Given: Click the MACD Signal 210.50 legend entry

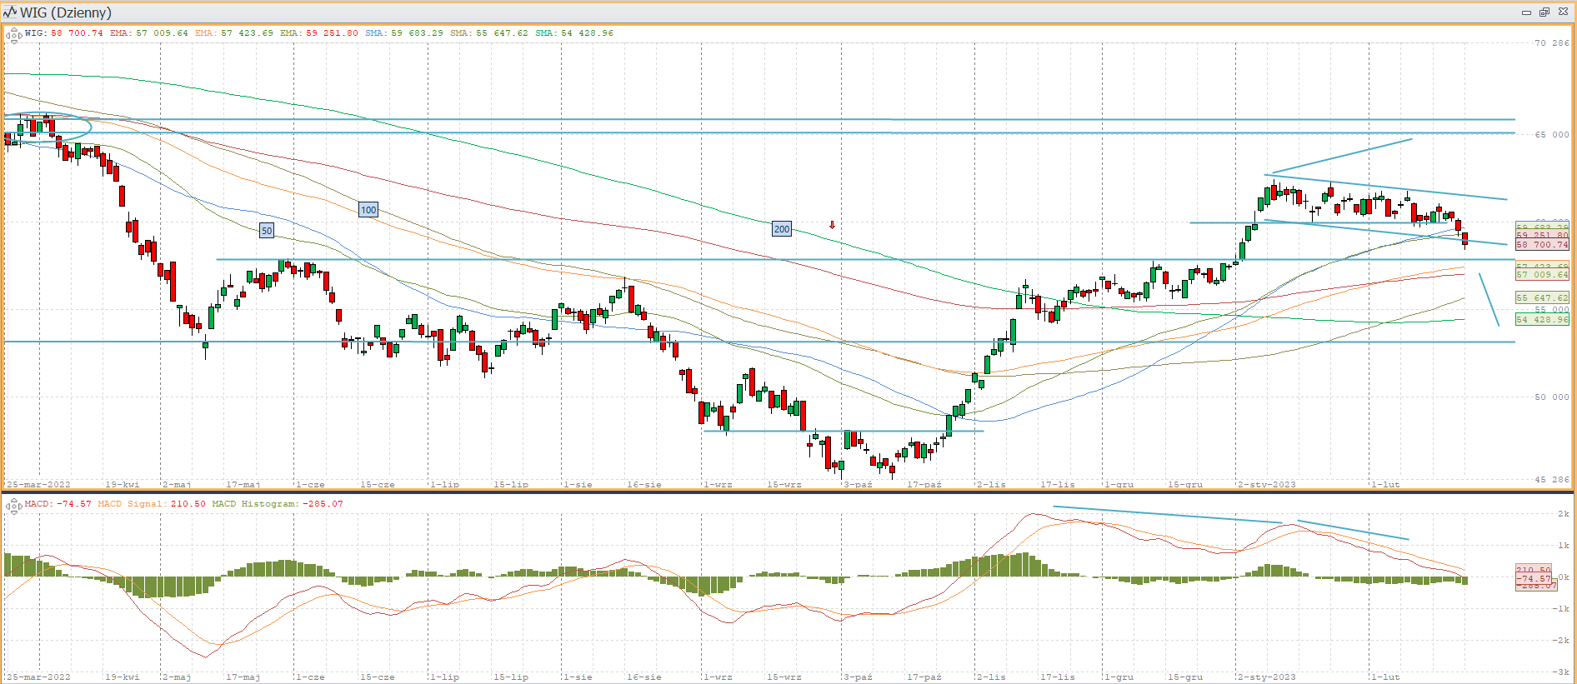Looking at the screenshot, I should tap(152, 504).
